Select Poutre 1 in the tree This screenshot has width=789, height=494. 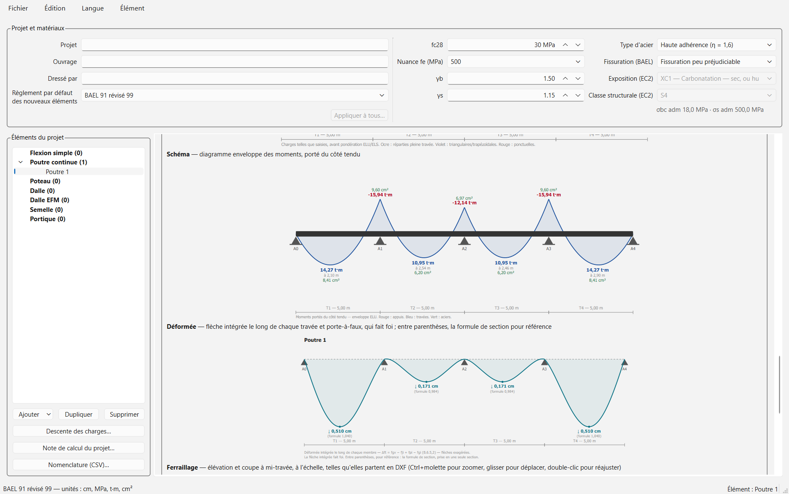tap(57, 172)
